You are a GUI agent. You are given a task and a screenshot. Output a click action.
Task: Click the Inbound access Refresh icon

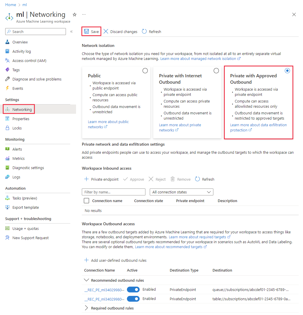(197, 179)
